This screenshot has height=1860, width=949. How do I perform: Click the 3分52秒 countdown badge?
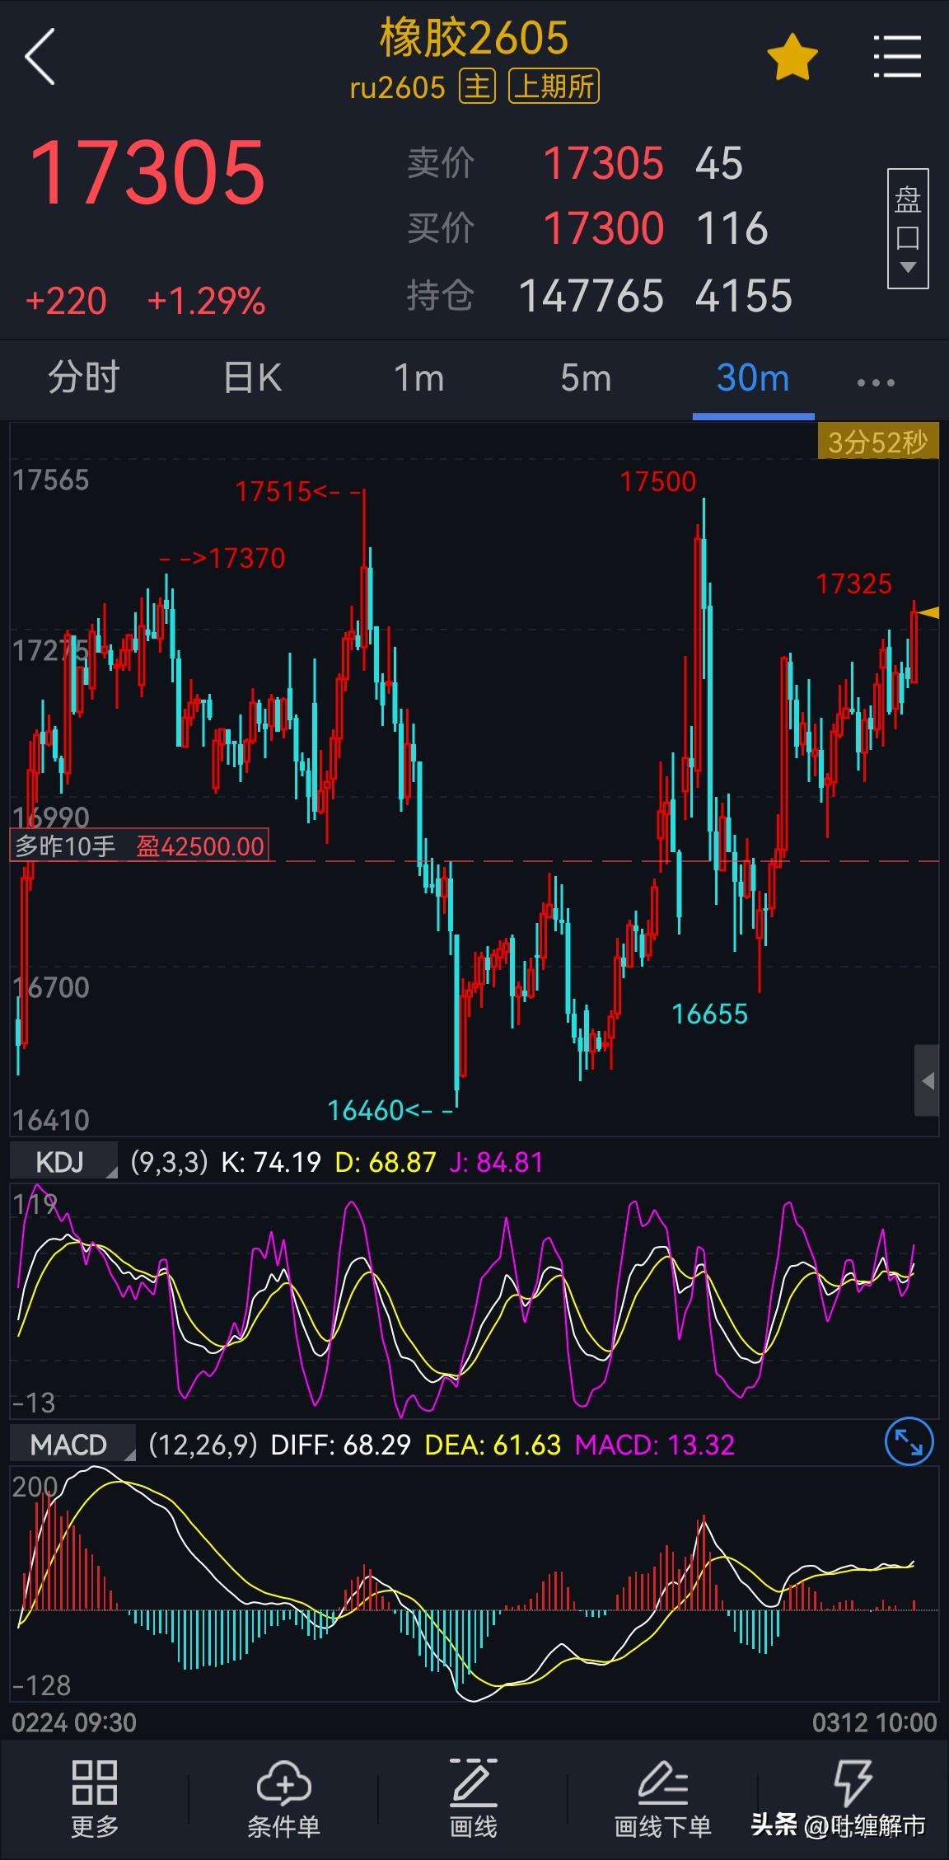(x=877, y=443)
